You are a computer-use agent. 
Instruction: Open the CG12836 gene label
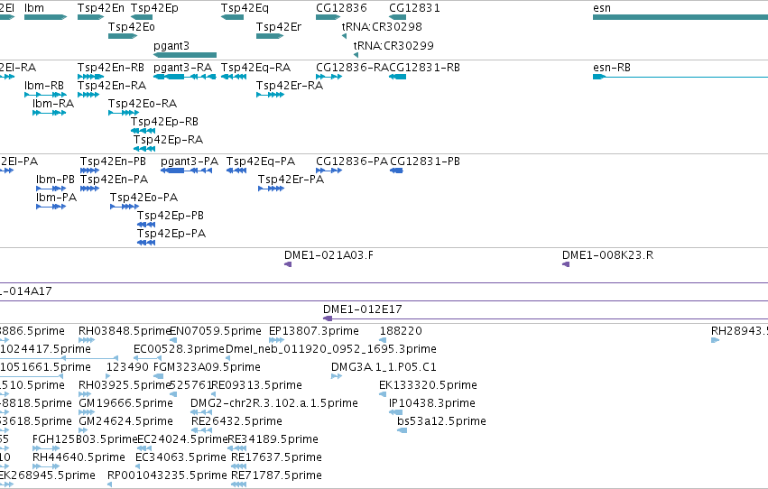(x=341, y=8)
